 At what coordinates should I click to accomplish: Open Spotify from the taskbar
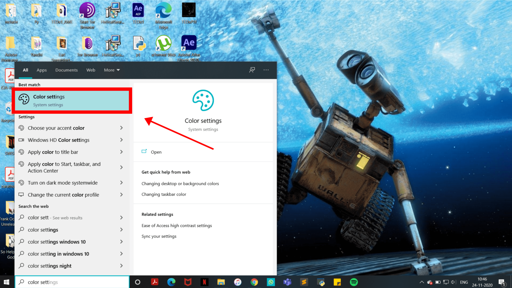pyautogui.click(x=354, y=282)
